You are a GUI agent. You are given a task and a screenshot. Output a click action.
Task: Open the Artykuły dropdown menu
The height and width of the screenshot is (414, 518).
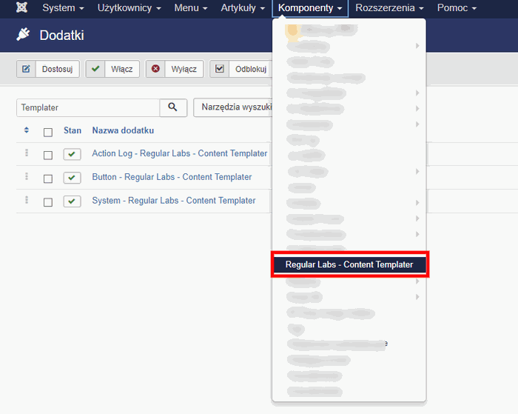(243, 8)
